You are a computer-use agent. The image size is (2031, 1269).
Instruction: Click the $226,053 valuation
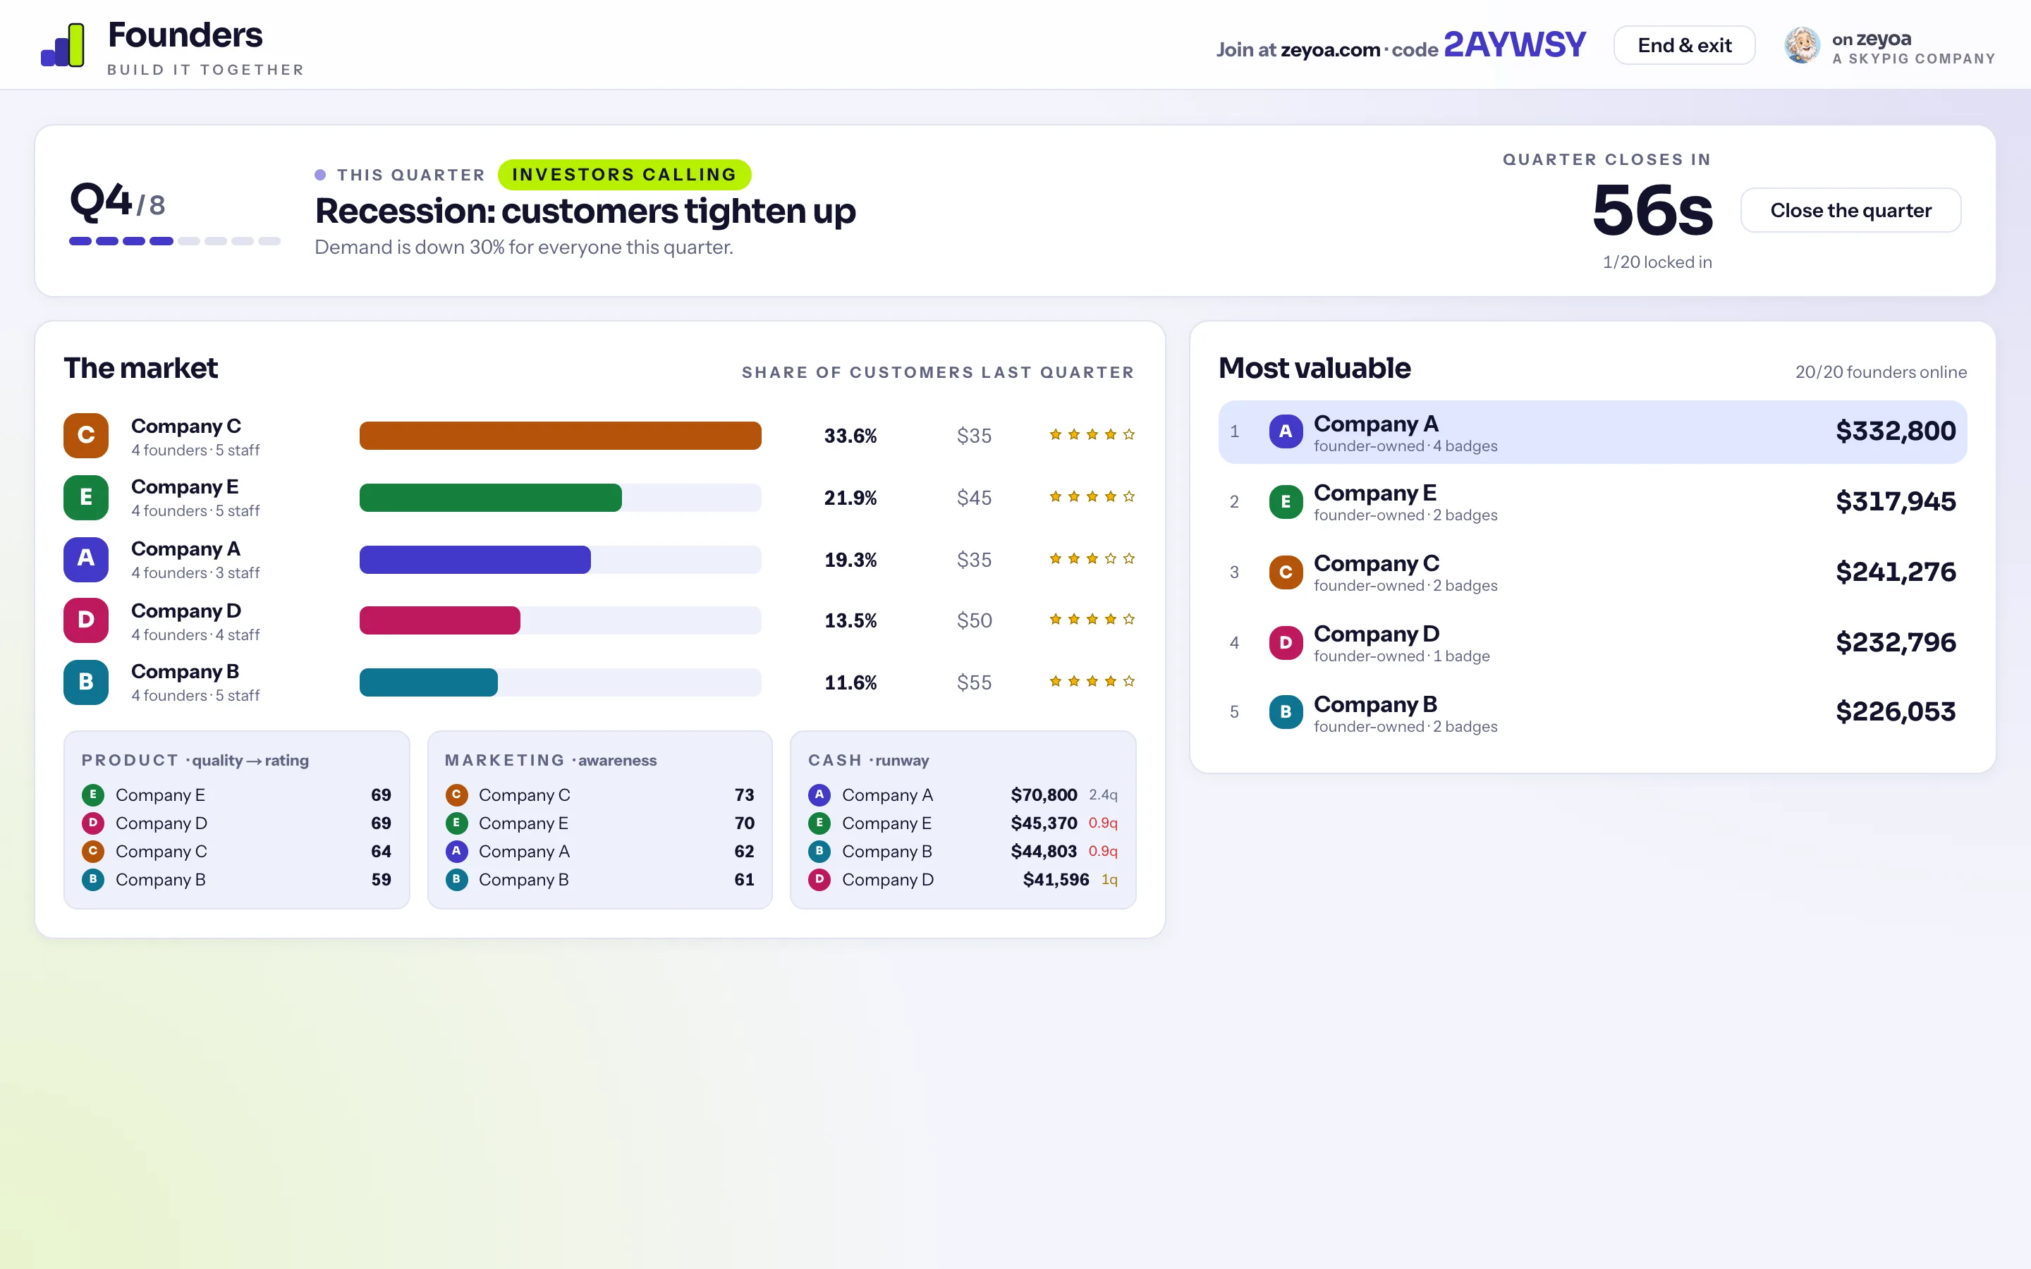tap(1895, 712)
